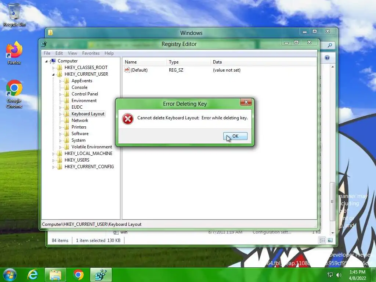Switch to Registry Editor taskbar button

click(x=101, y=275)
